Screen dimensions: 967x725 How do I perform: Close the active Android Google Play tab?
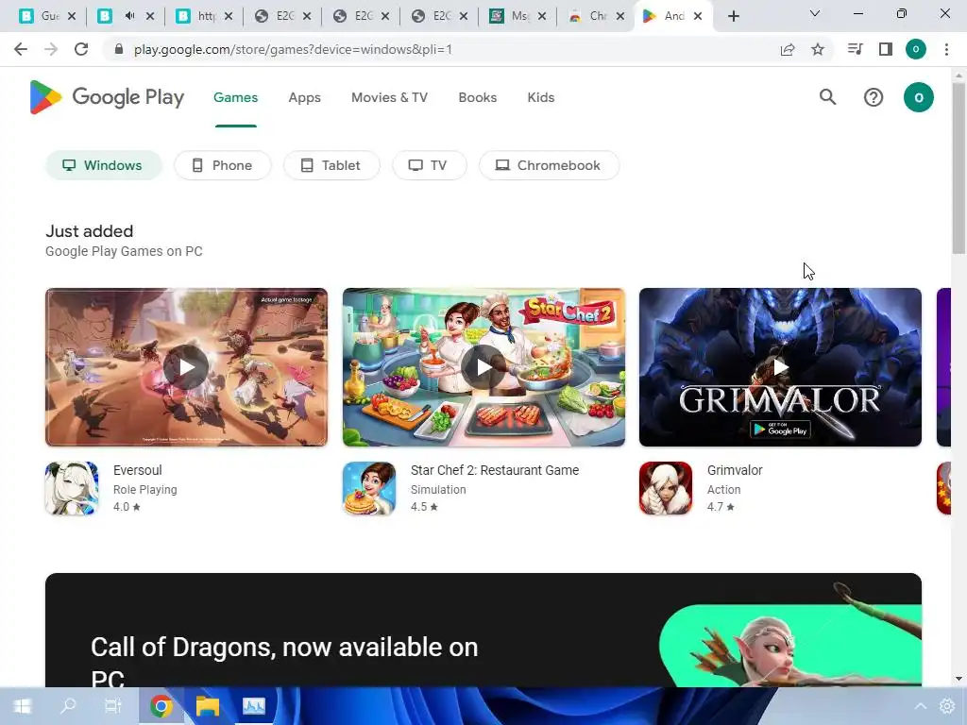[x=698, y=16]
